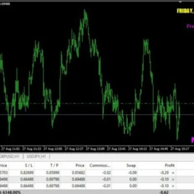Click the 27 Aug 13:41 time label
This screenshot has height=194, width=194.
pyautogui.click(x=116, y=149)
